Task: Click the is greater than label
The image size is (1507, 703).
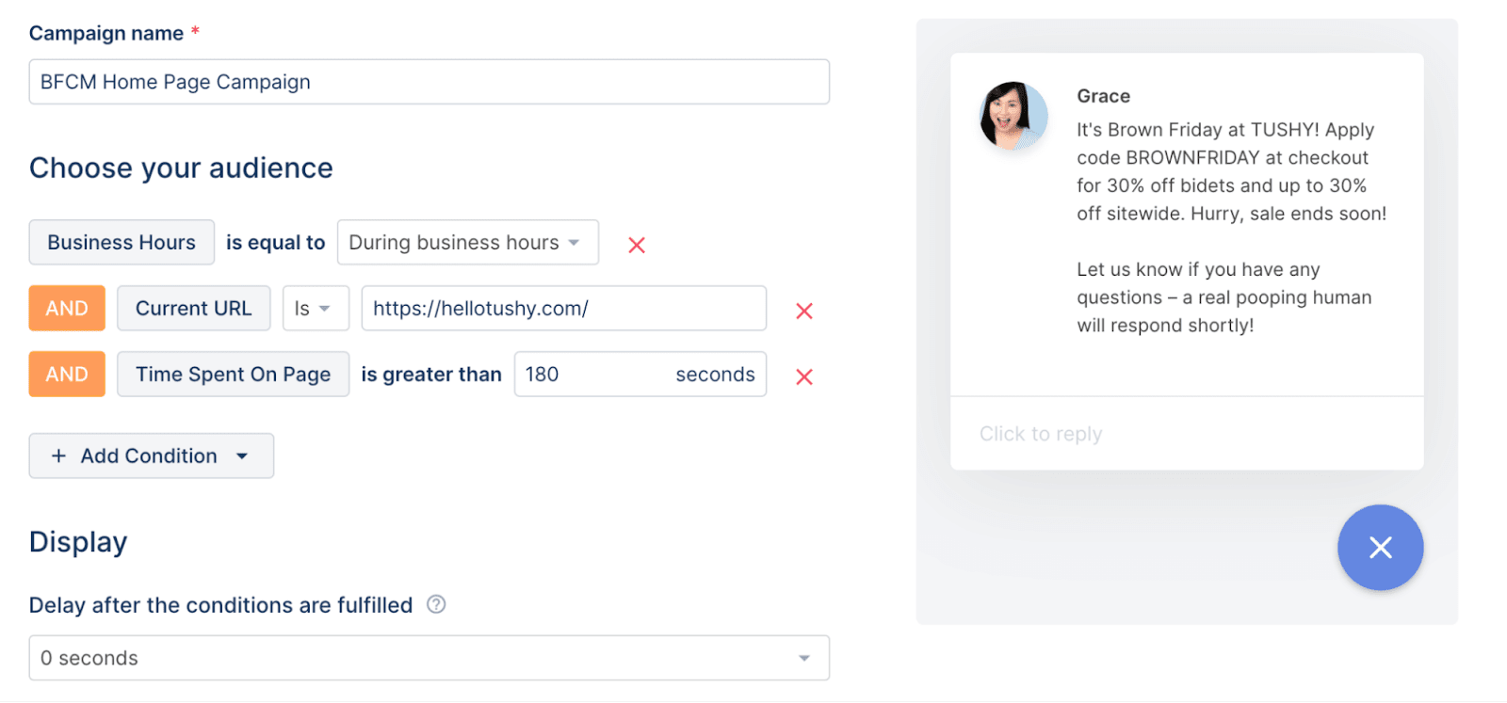Action: pyautogui.click(x=431, y=375)
